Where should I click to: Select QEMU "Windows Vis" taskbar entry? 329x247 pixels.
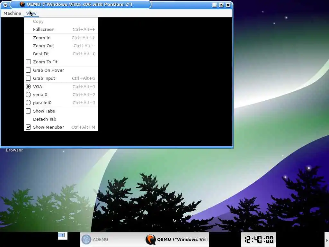coord(177,239)
